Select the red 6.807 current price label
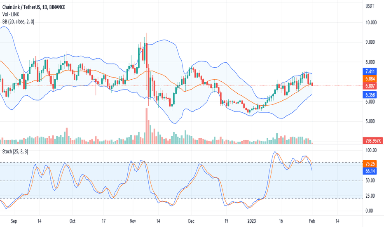Viewport: 384px width, 227px height. pos(370,86)
